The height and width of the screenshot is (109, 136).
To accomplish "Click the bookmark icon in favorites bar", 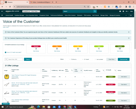I will pyautogui.click(x=2, y=15).
